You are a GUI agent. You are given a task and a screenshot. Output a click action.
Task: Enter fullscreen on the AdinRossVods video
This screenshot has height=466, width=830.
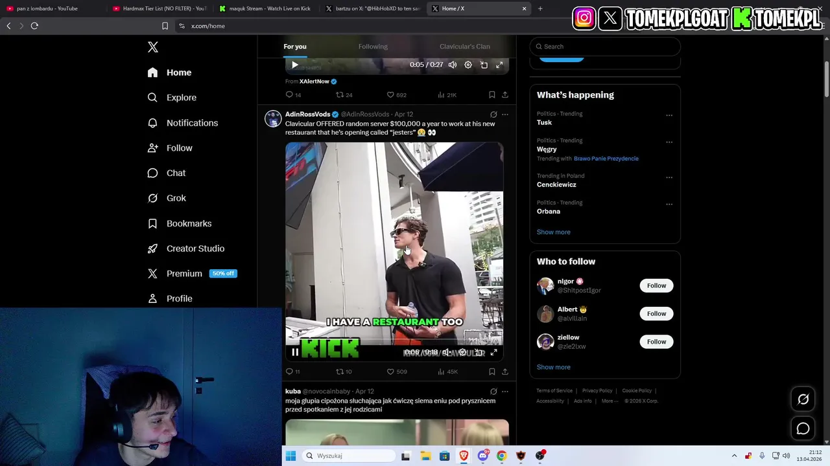(493, 352)
